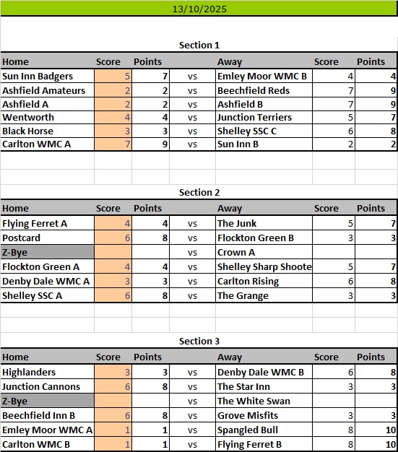398x452 pixels.
Task: Click the empty orange score cell beside Crown A's bye
Action: pyautogui.click(x=113, y=252)
